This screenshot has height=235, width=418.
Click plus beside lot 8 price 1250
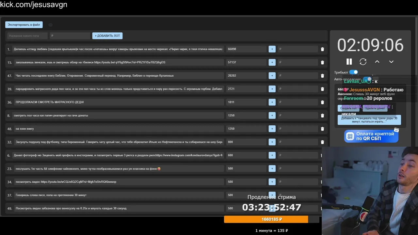(x=272, y=115)
